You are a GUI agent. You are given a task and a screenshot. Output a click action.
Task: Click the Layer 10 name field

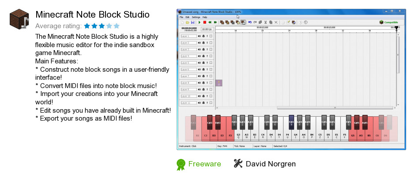(x=189, y=96)
